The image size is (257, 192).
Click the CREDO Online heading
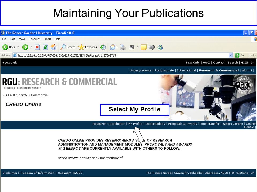[24, 104]
